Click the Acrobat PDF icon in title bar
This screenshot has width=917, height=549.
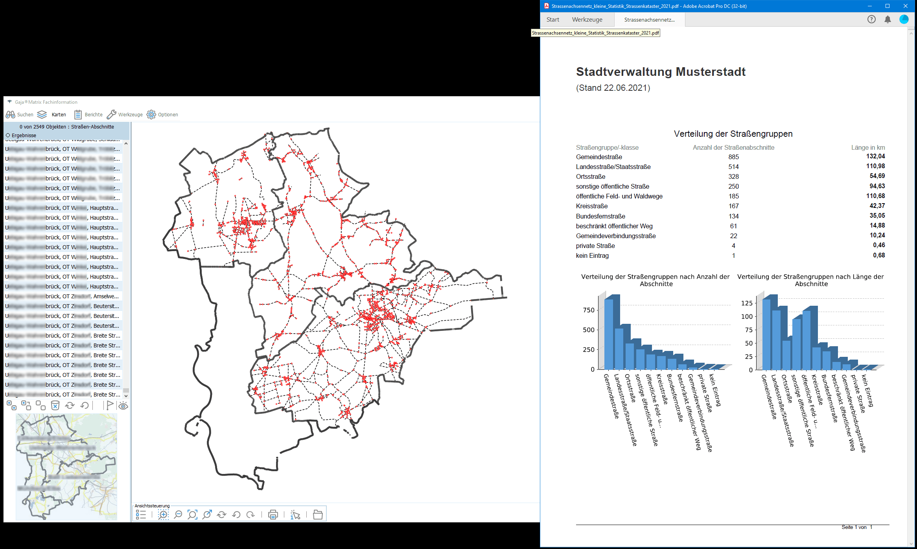(x=546, y=6)
